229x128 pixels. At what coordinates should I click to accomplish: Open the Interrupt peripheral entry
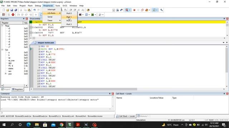[52, 10]
